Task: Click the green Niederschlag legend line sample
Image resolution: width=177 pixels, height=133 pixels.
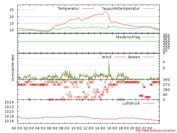Action: [x=149, y=37]
